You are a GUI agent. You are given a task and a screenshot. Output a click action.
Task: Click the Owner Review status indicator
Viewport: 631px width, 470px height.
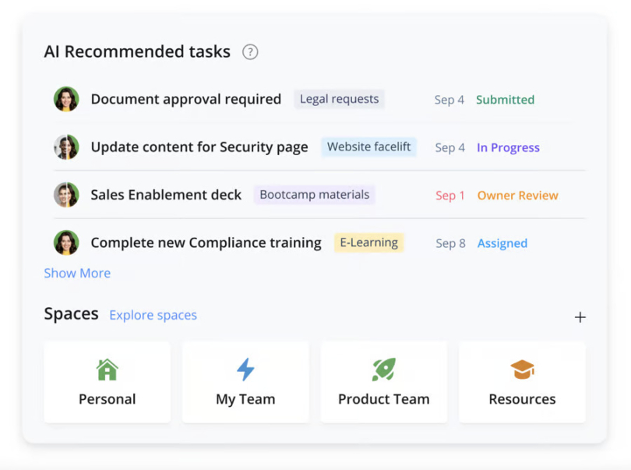pyautogui.click(x=517, y=196)
